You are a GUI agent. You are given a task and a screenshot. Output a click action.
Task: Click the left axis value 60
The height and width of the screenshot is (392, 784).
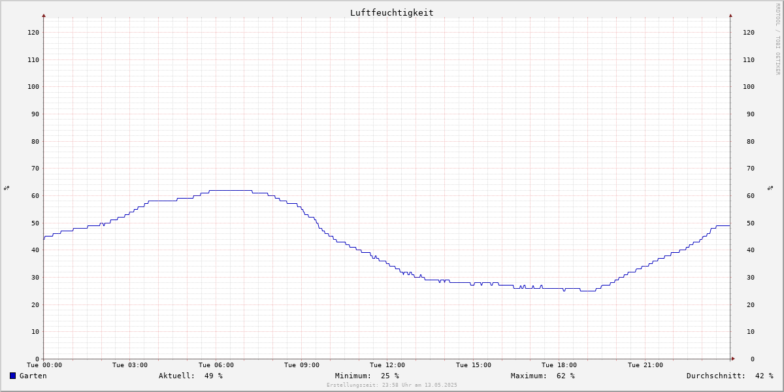(x=35, y=195)
